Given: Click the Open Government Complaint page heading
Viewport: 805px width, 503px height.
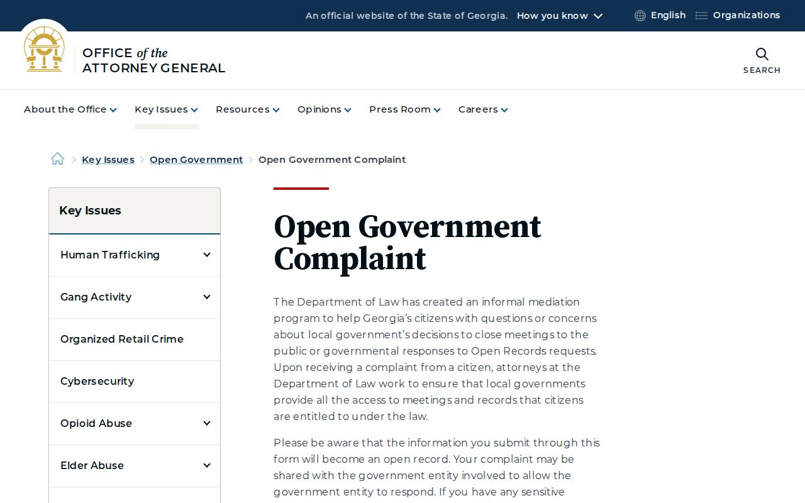Looking at the screenshot, I should pos(408,243).
